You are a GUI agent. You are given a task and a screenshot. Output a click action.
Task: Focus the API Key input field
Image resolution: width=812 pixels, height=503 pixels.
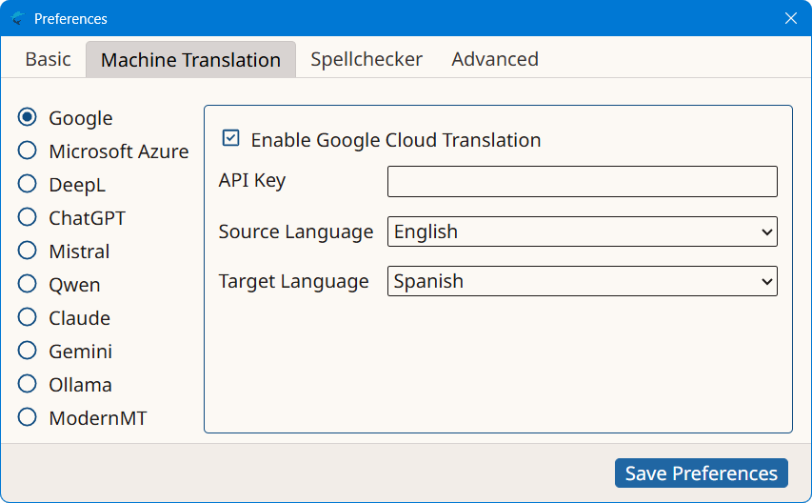pyautogui.click(x=582, y=181)
